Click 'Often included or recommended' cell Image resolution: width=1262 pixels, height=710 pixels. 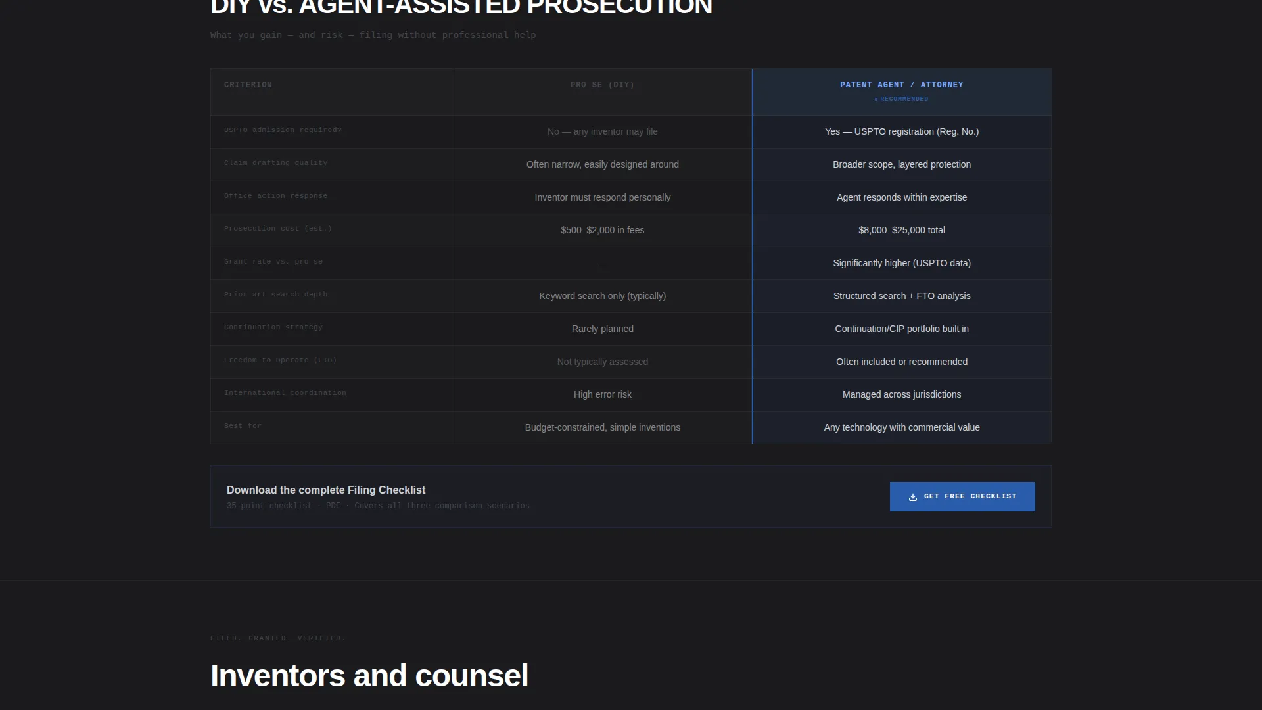[x=902, y=362]
